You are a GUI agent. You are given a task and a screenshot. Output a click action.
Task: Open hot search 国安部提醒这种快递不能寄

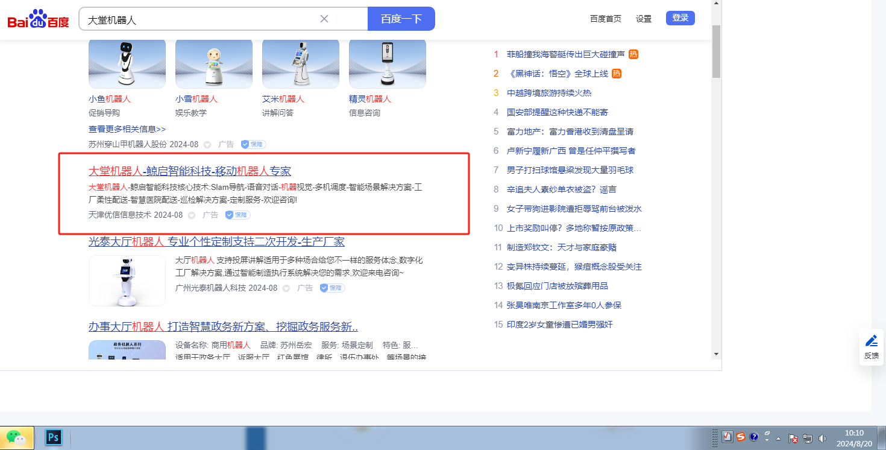coord(558,112)
